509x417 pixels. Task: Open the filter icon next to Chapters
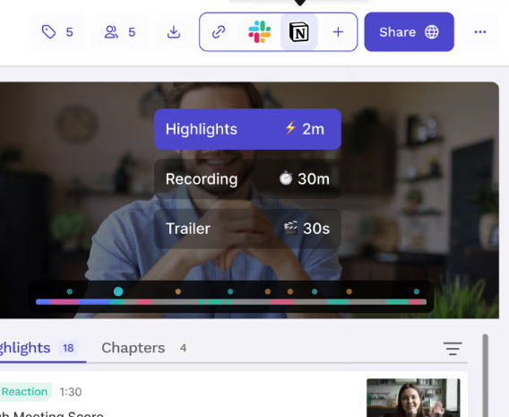click(453, 348)
